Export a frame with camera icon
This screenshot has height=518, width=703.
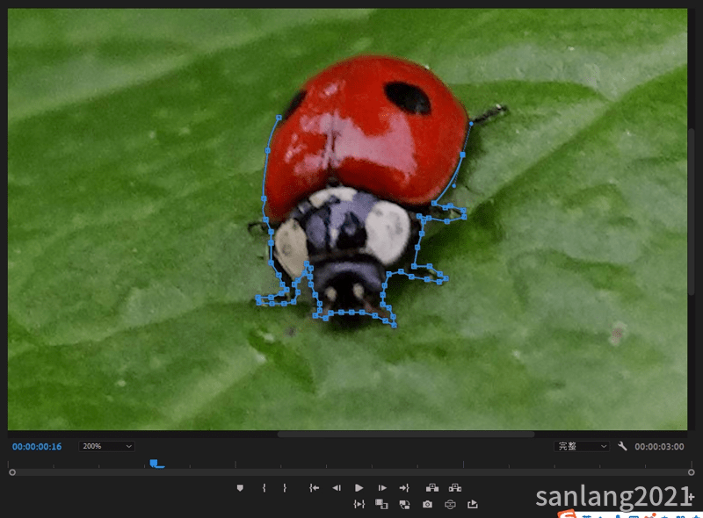point(427,505)
